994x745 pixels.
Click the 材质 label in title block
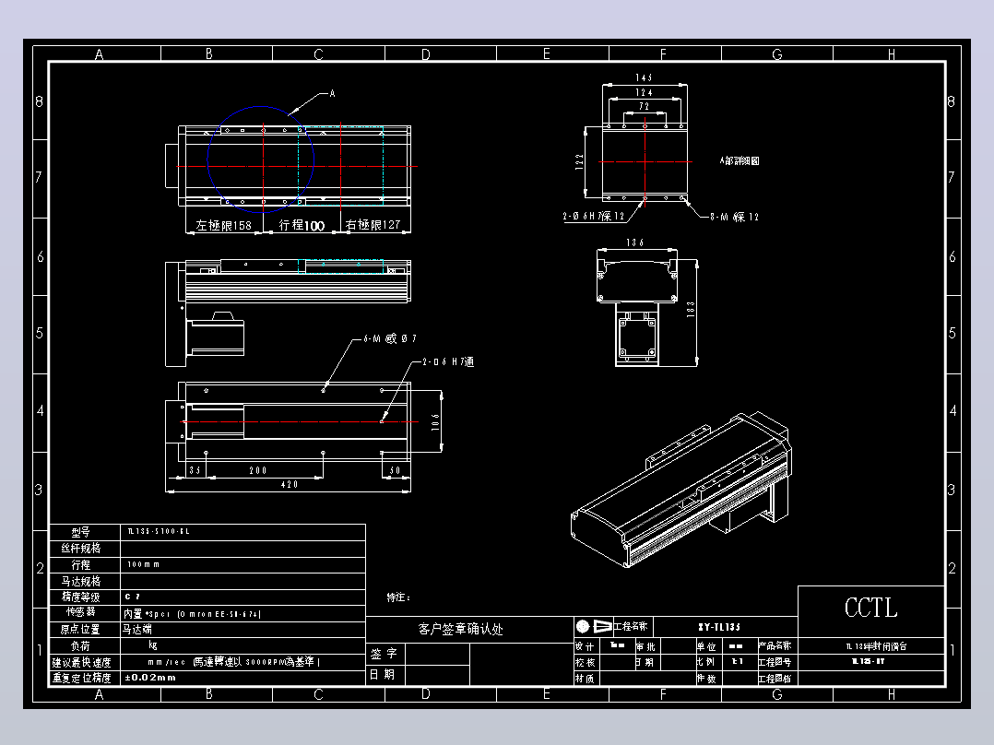[x=585, y=678]
